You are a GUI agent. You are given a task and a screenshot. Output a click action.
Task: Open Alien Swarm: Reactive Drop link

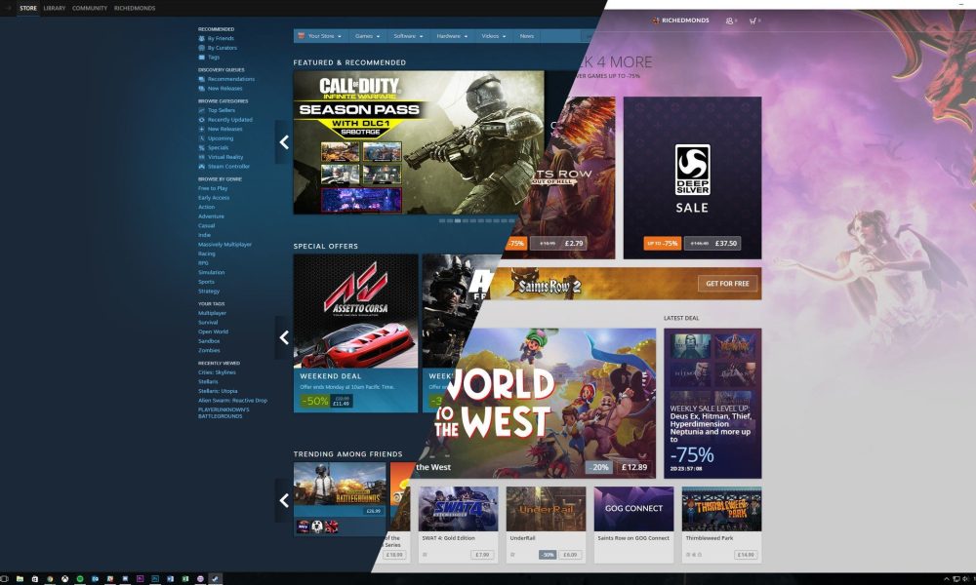point(233,401)
